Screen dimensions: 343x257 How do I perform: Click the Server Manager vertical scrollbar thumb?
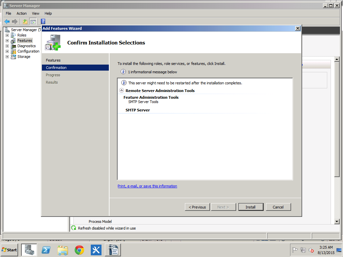coord(337,119)
